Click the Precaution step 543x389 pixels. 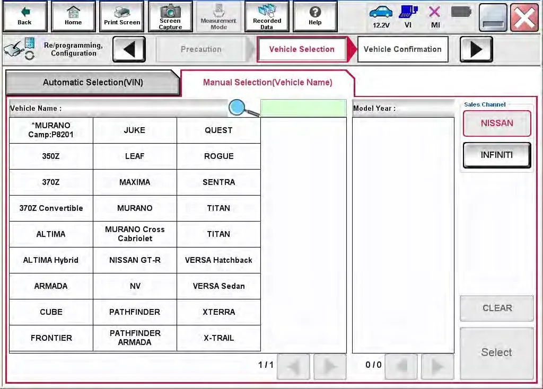point(201,49)
